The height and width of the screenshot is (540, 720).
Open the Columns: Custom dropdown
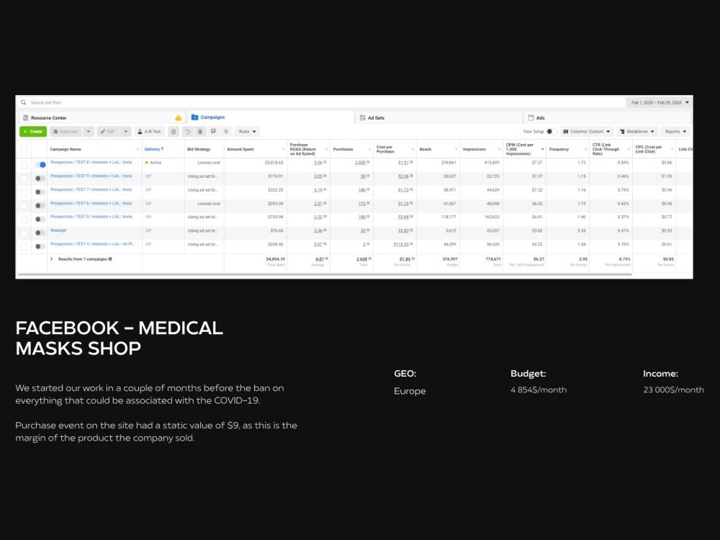coord(587,132)
